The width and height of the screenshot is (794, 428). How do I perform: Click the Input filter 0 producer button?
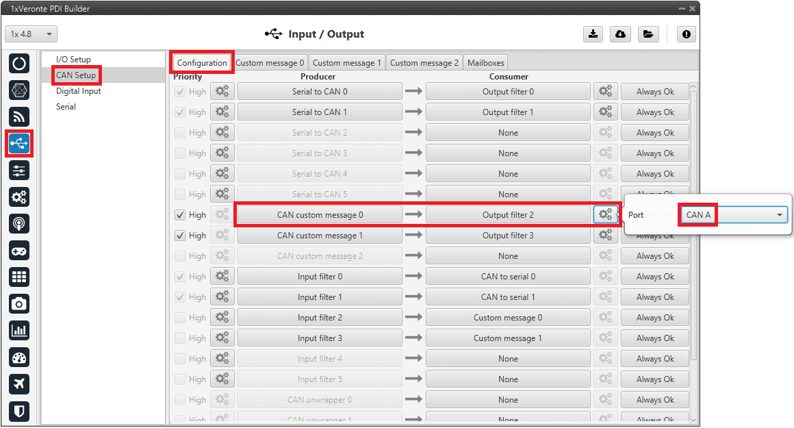[320, 277]
